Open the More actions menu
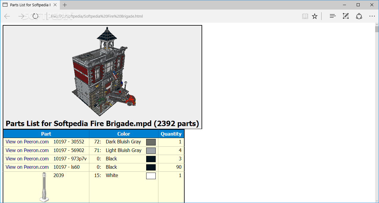Image resolution: width=379 pixels, height=203 pixels. coord(372,16)
